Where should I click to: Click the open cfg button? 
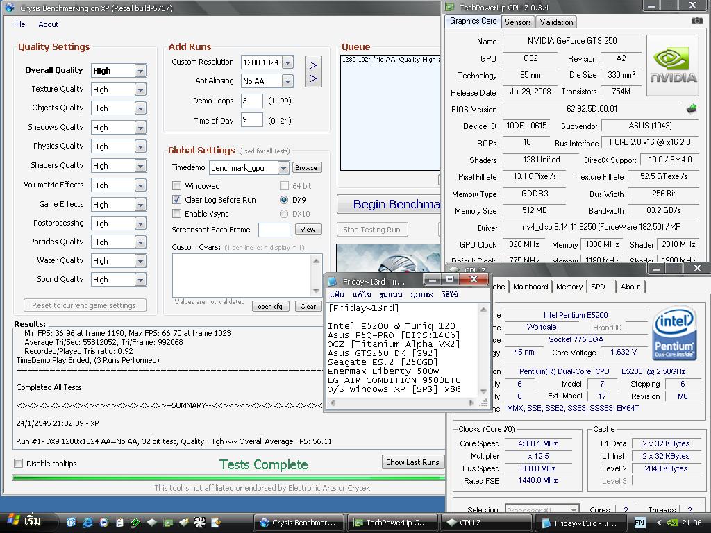coord(270,306)
